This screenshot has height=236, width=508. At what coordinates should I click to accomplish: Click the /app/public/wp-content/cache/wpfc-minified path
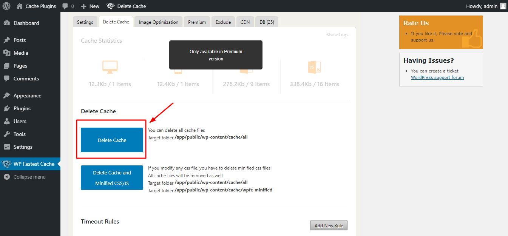(x=224, y=190)
